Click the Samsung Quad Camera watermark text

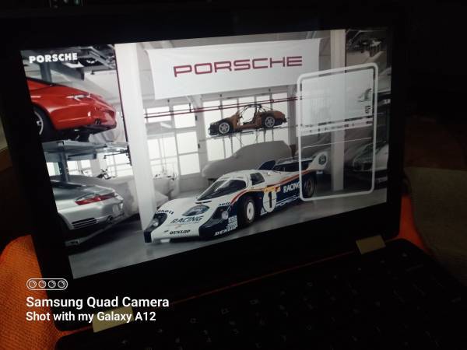tap(97, 302)
